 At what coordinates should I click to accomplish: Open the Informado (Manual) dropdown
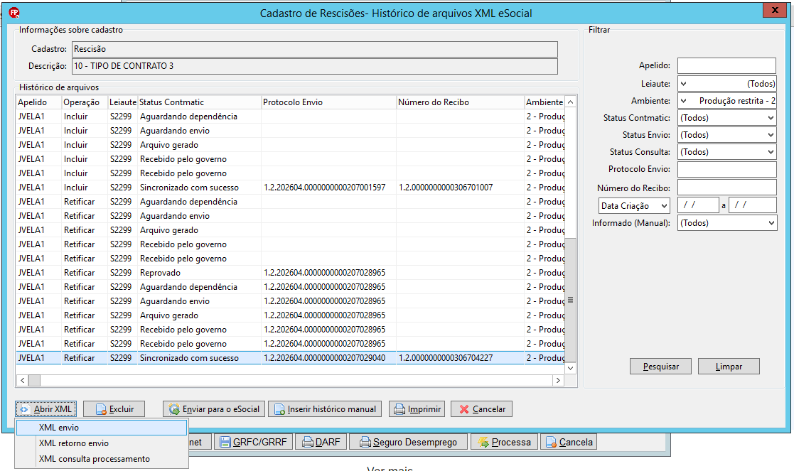726,223
